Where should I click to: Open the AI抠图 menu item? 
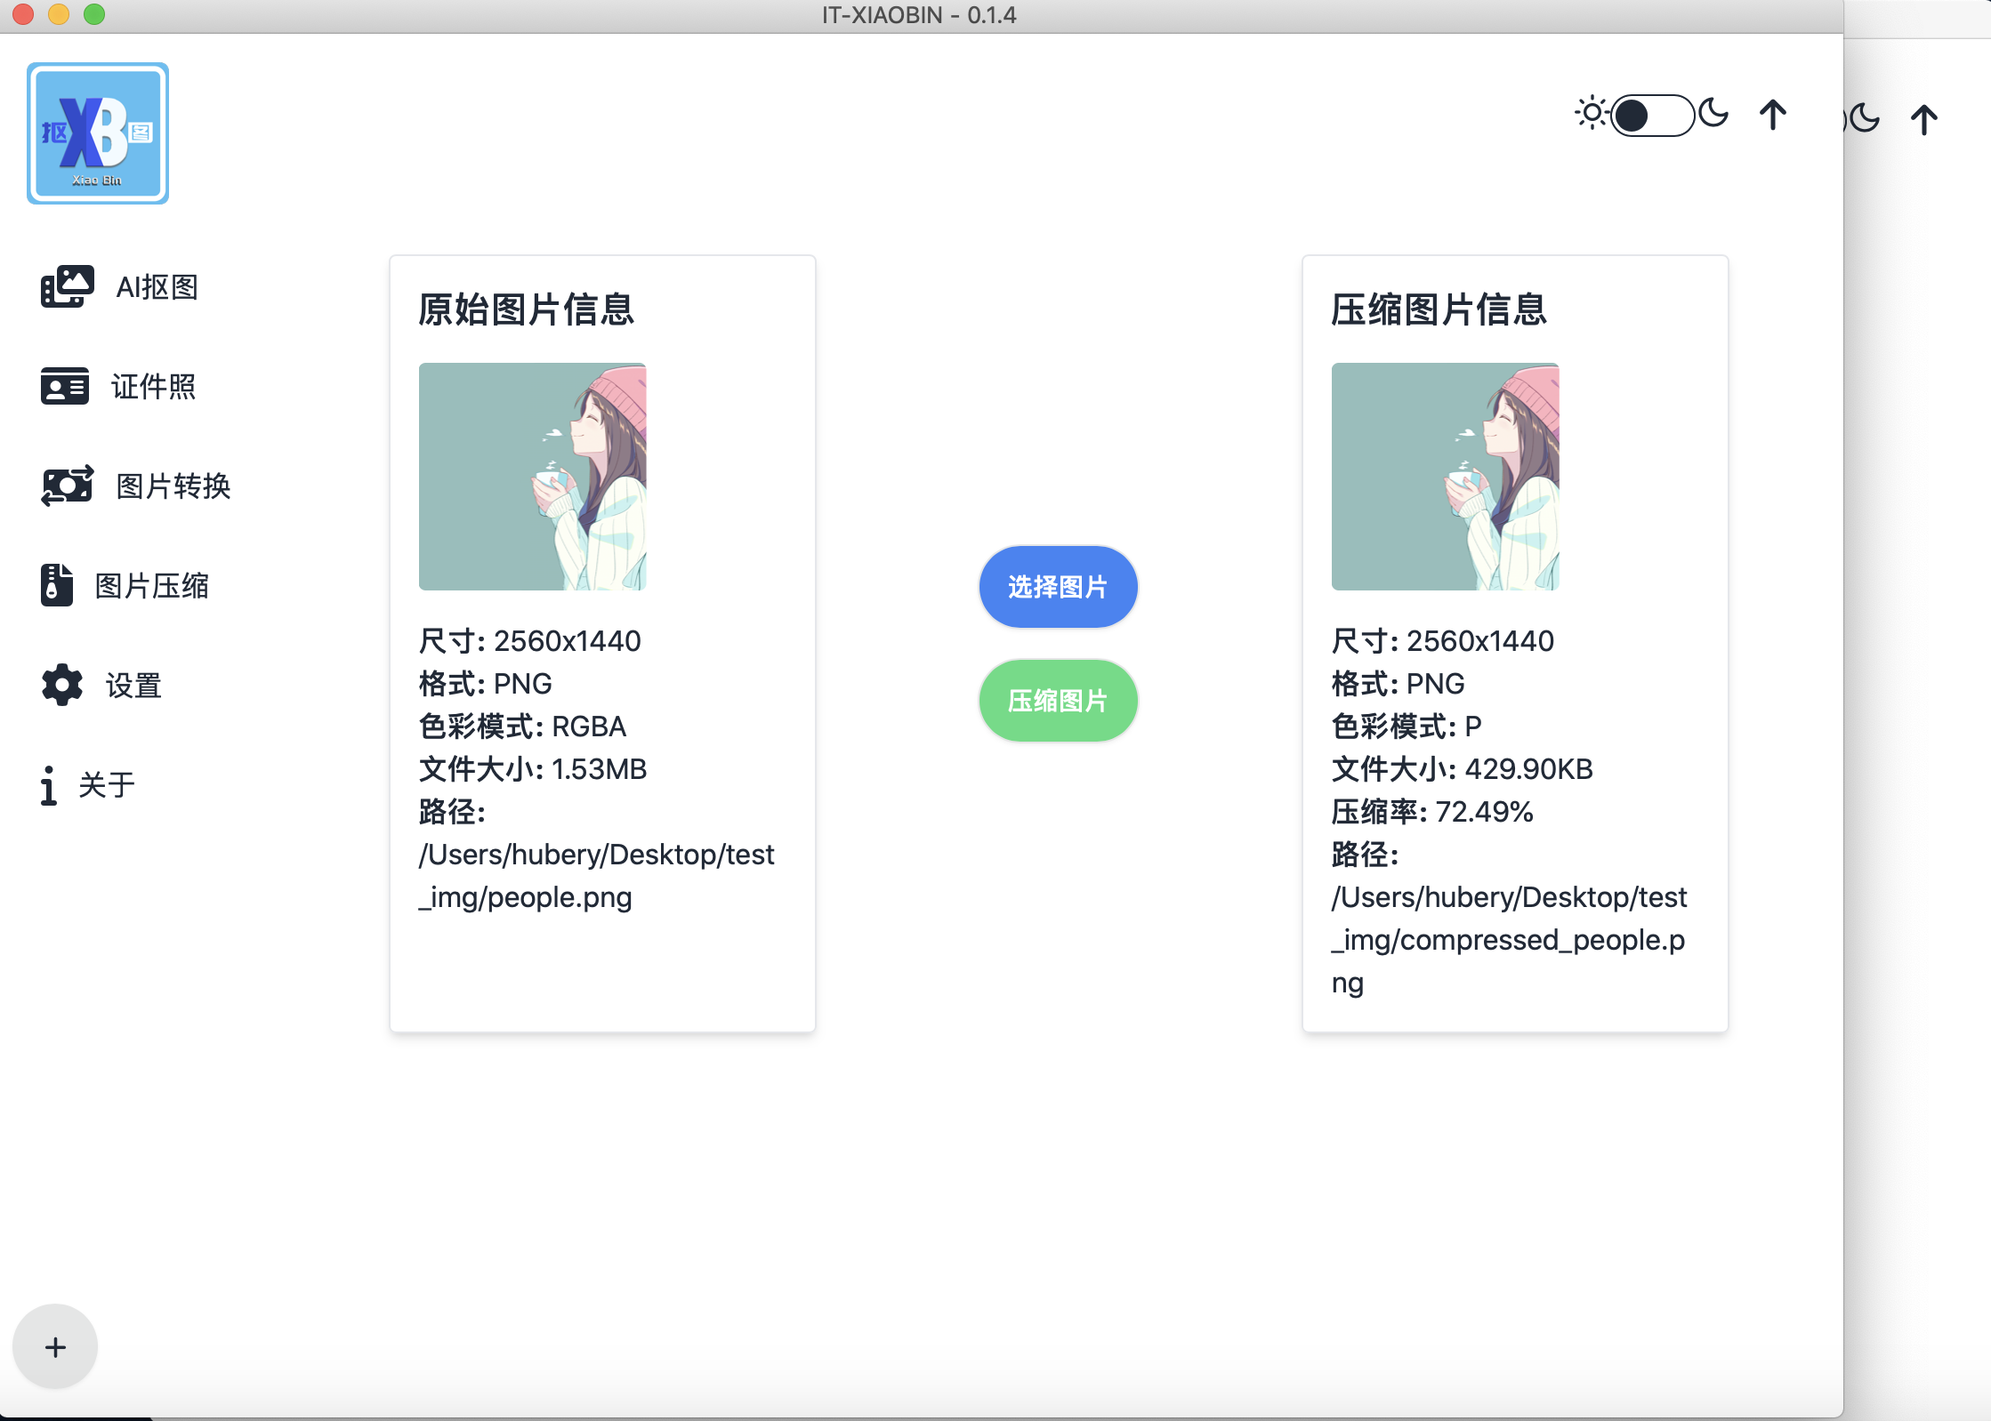pyautogui.click(x=120, y=286)
